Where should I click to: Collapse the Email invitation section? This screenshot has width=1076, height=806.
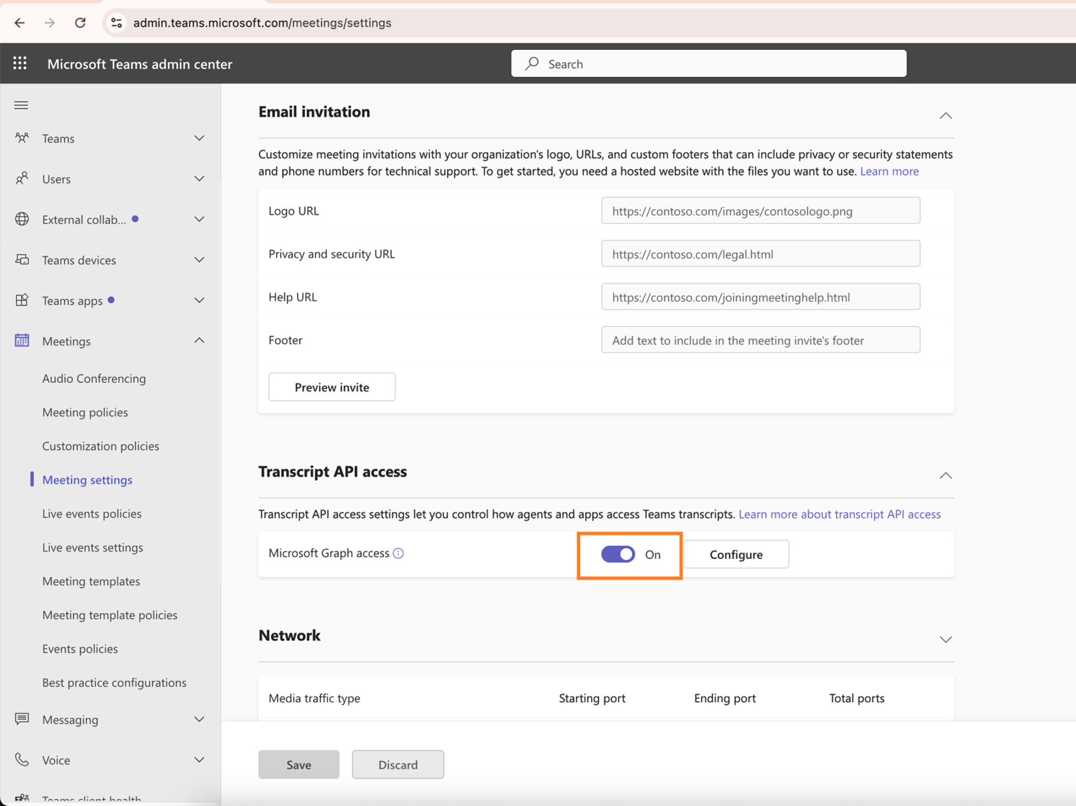(x=945, y=115)
